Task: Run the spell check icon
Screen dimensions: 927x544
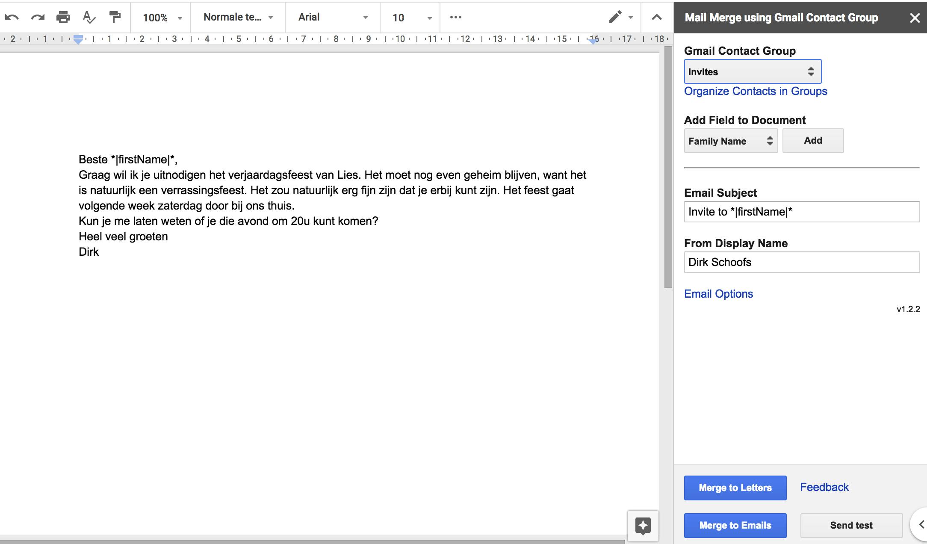Action: (x=89, y=17)
